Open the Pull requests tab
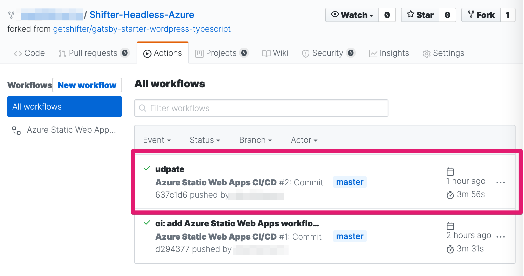This screenshot has width=524, height=276. [x=94, y=53]
